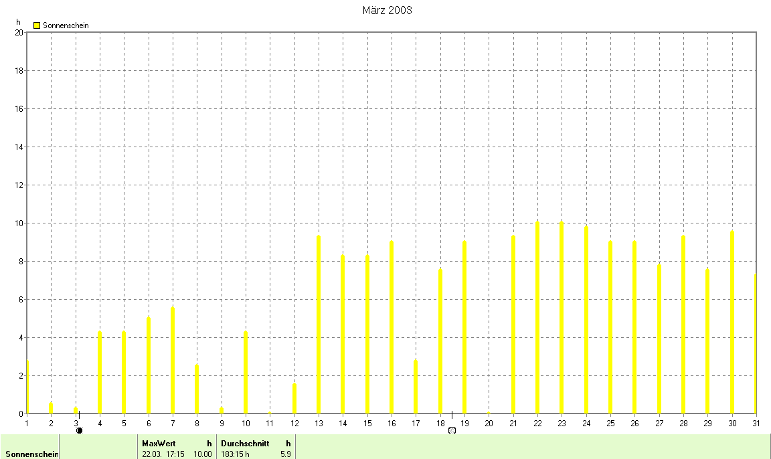This screenshot has height=459, width=771.
Task: Click the average value 5.9
Action: point(285,454)
